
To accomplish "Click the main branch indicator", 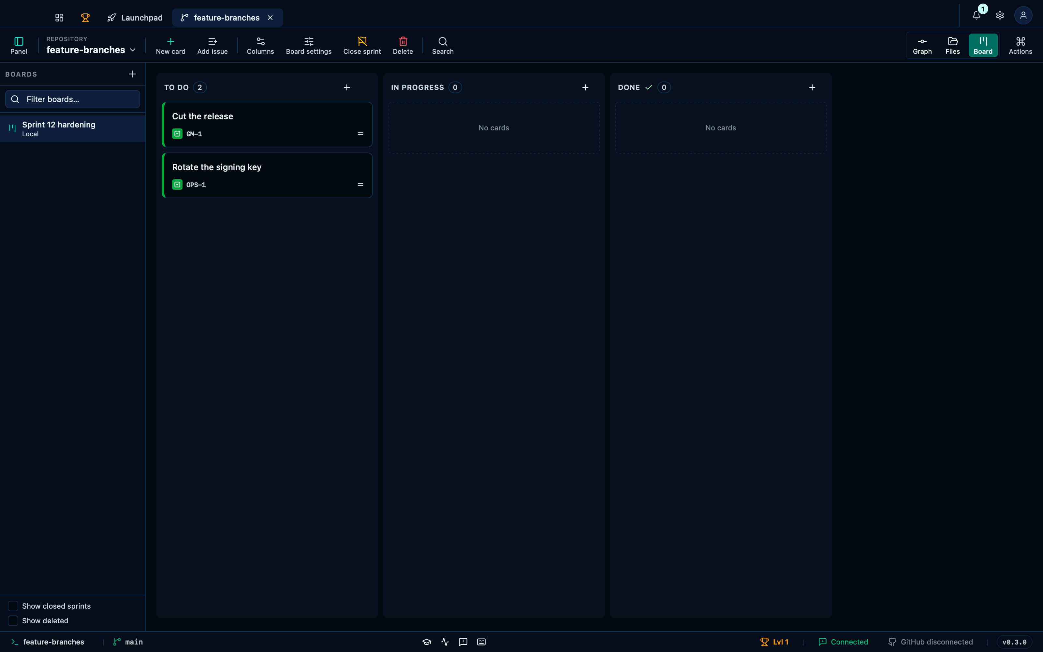I will tap(128, 642).
